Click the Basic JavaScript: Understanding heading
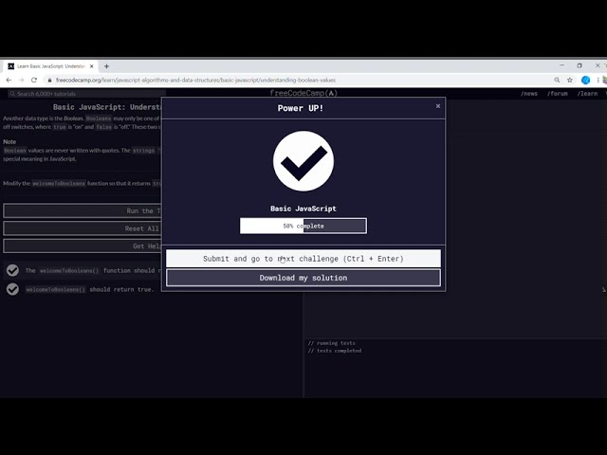This screenshot has height=455, width=607. 107,107
